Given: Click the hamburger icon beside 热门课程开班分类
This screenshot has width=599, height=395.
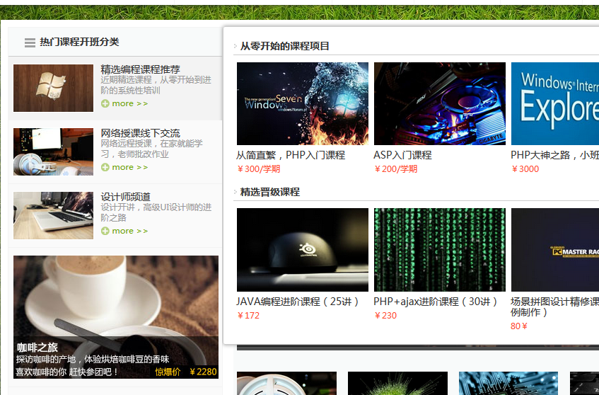Looking at the screenshot, I should (x=30, y=43).
